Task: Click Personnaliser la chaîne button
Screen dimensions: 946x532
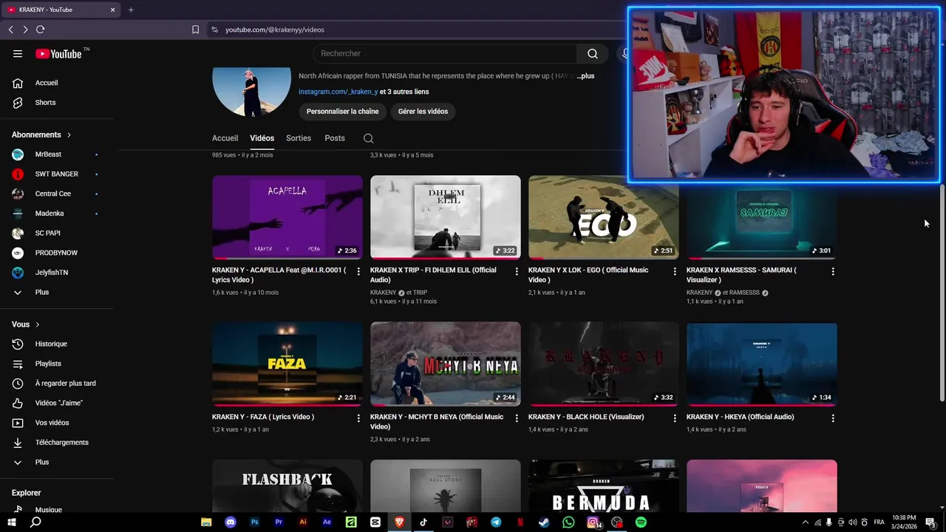Action: click(342, 112)
